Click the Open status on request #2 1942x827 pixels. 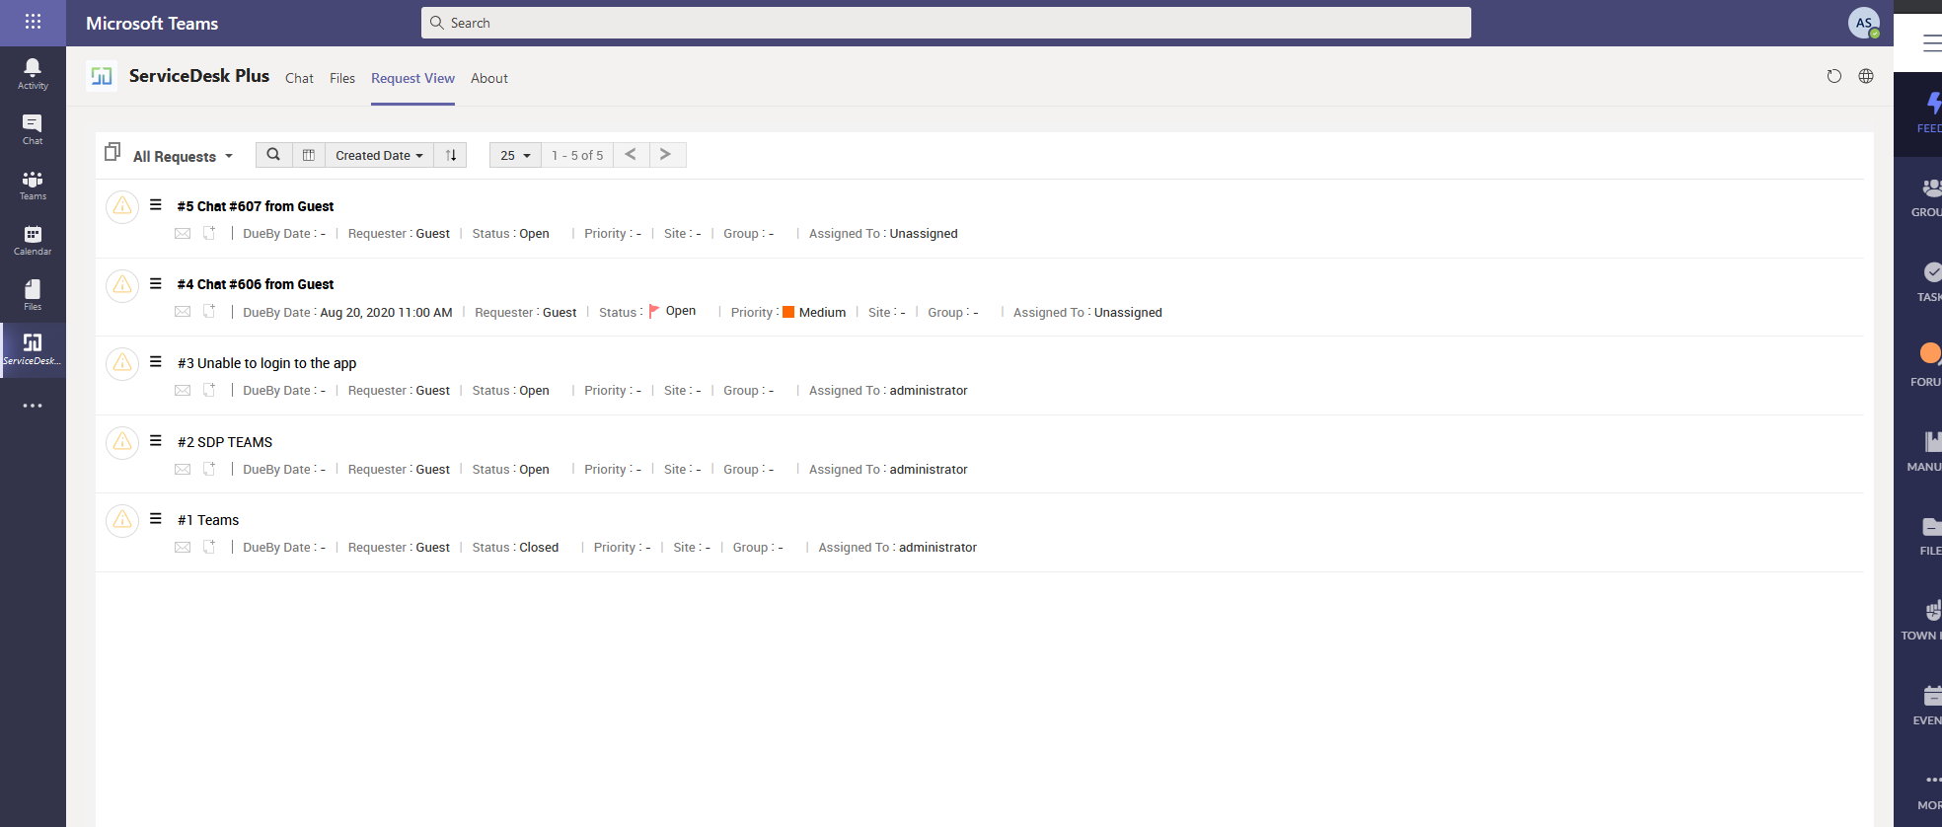click(534, 469)
